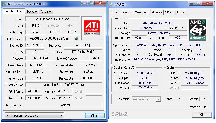Click the HT Link 1004.7 MHz value
The width and height of the screenshot is (216, 123).
[x=145, y=87]
